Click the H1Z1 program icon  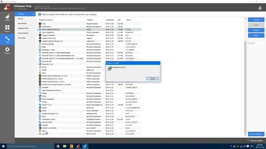(40, 24)
